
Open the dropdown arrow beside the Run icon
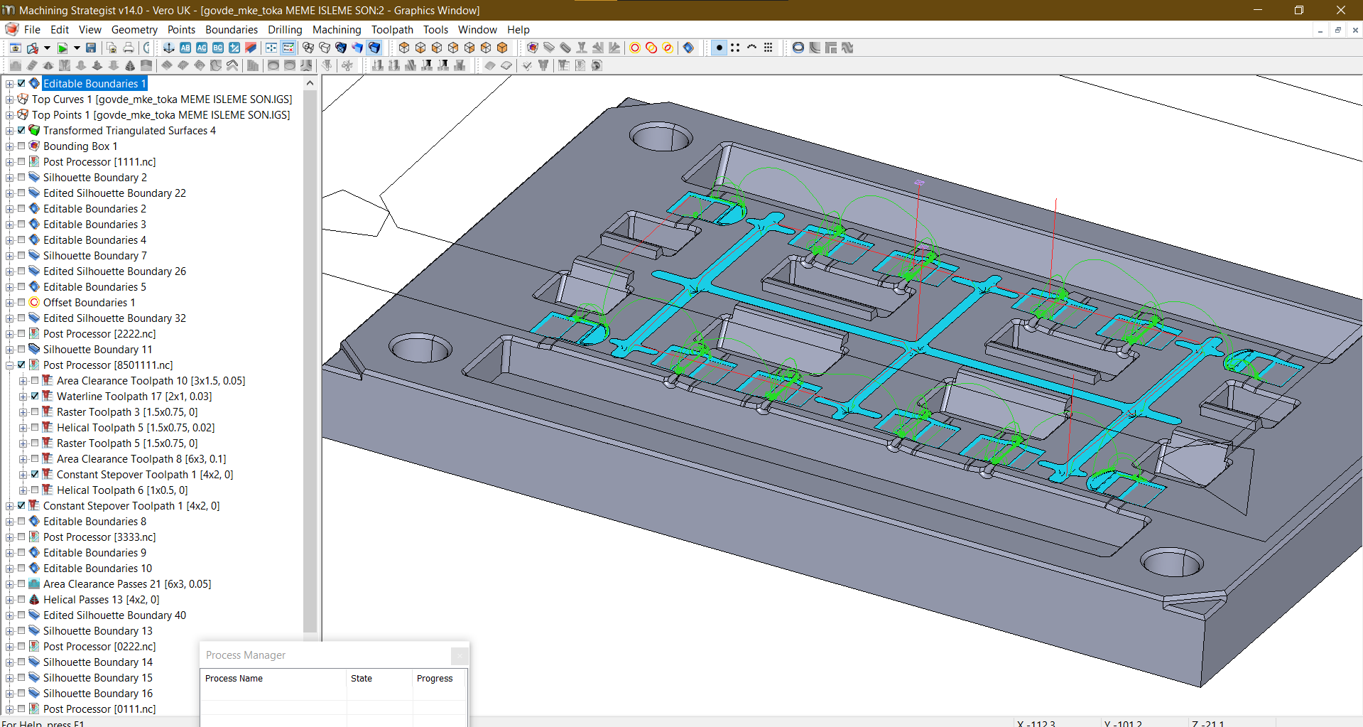coord(77,48)
